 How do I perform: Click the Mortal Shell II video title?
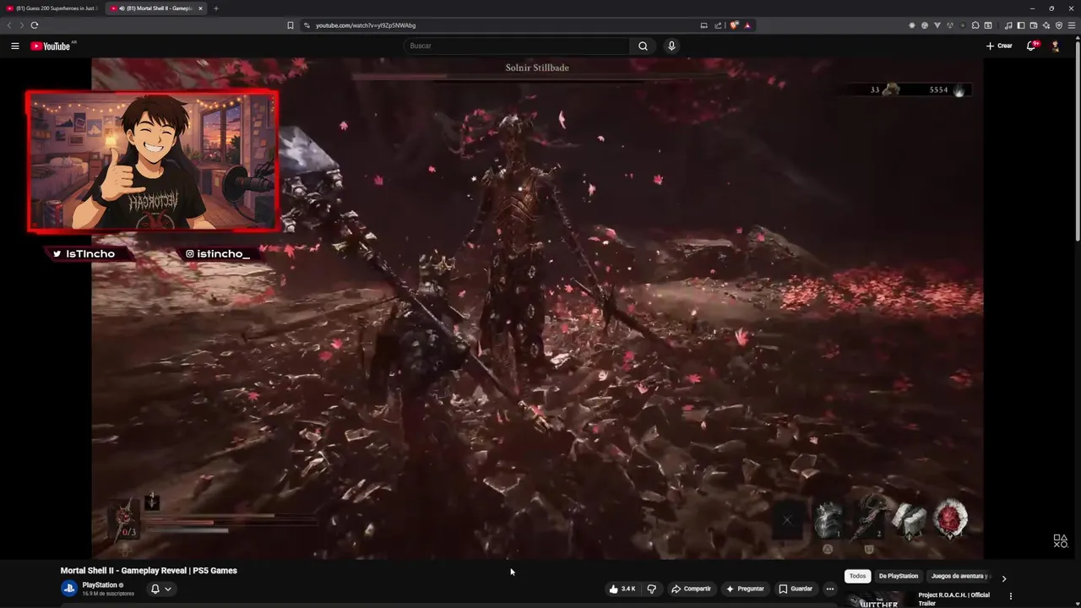(x=149, y=571)
